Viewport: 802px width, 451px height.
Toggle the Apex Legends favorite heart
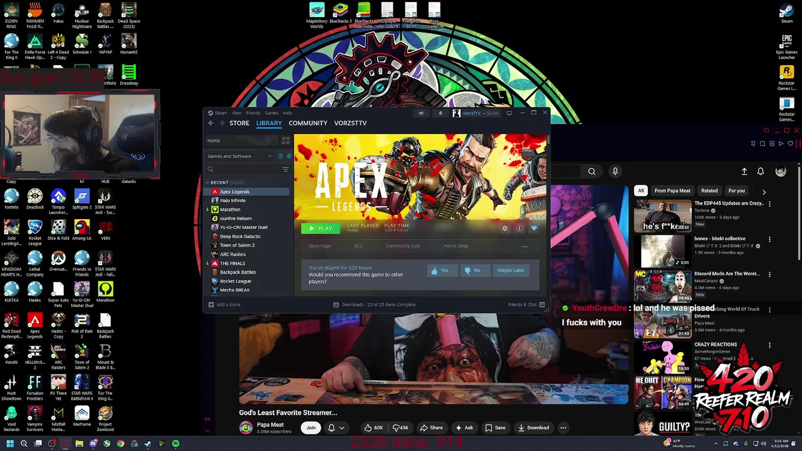(534, 229)
